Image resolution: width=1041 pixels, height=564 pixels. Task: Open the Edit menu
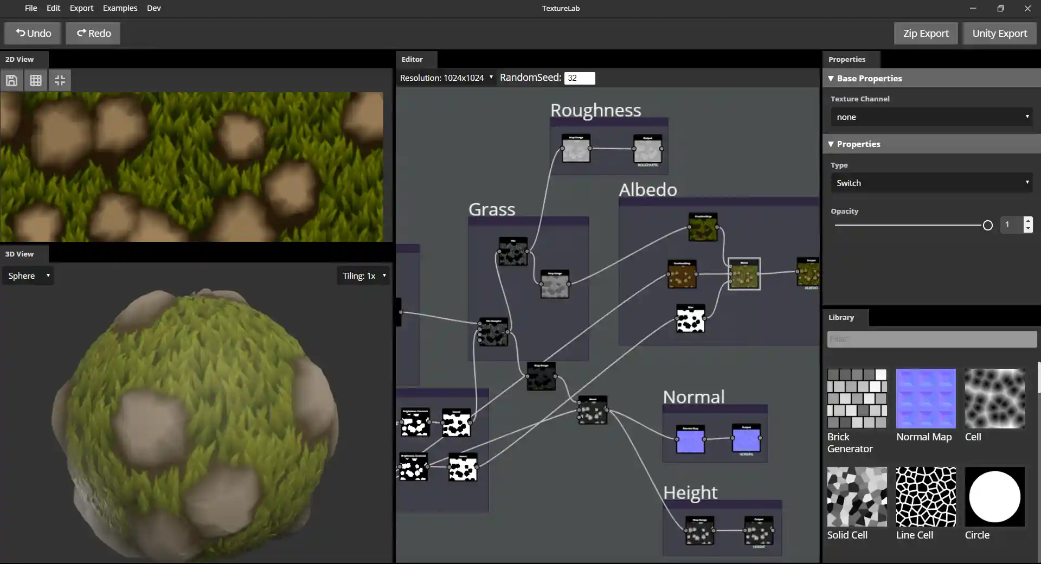point(53,8)
